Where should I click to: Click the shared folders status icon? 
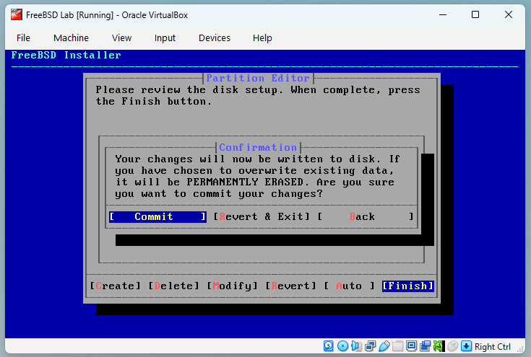tap(397, 346)
